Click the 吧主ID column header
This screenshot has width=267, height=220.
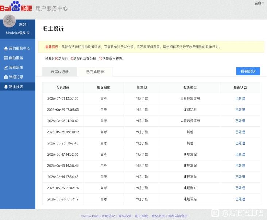pyautogui.click(x=142, y=87)
